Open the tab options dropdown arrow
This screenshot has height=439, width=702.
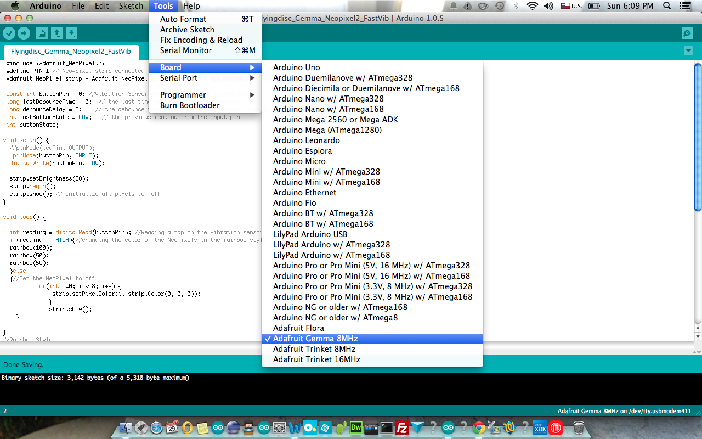(688, 51)
